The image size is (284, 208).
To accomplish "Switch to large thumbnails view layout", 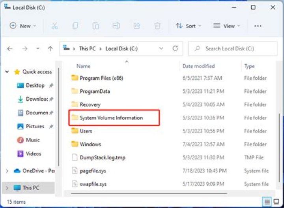I will click(277, 201).
